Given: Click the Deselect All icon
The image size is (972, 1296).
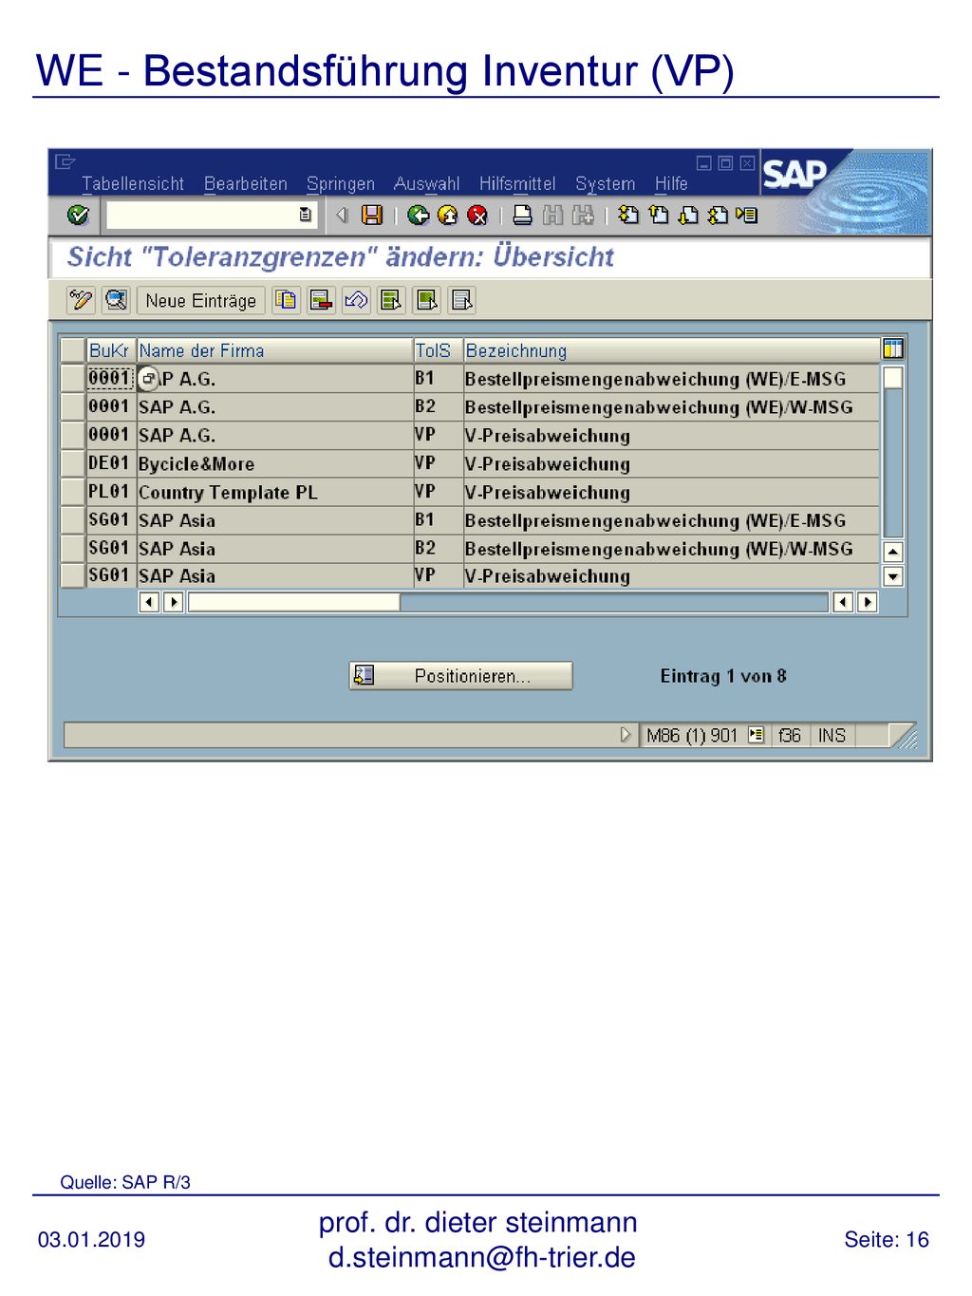Looking at the screenshot, I should [462, 300].
